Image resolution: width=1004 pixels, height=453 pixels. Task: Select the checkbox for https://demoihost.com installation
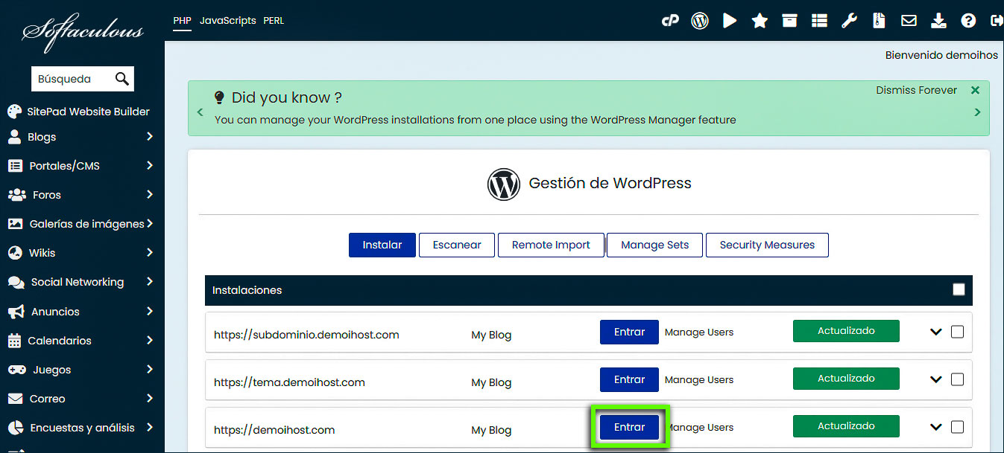[957, 426]
